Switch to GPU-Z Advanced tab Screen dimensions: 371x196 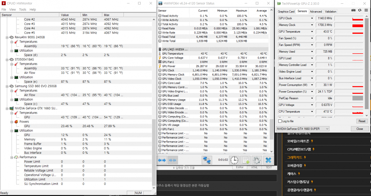[x=316, y=11]
